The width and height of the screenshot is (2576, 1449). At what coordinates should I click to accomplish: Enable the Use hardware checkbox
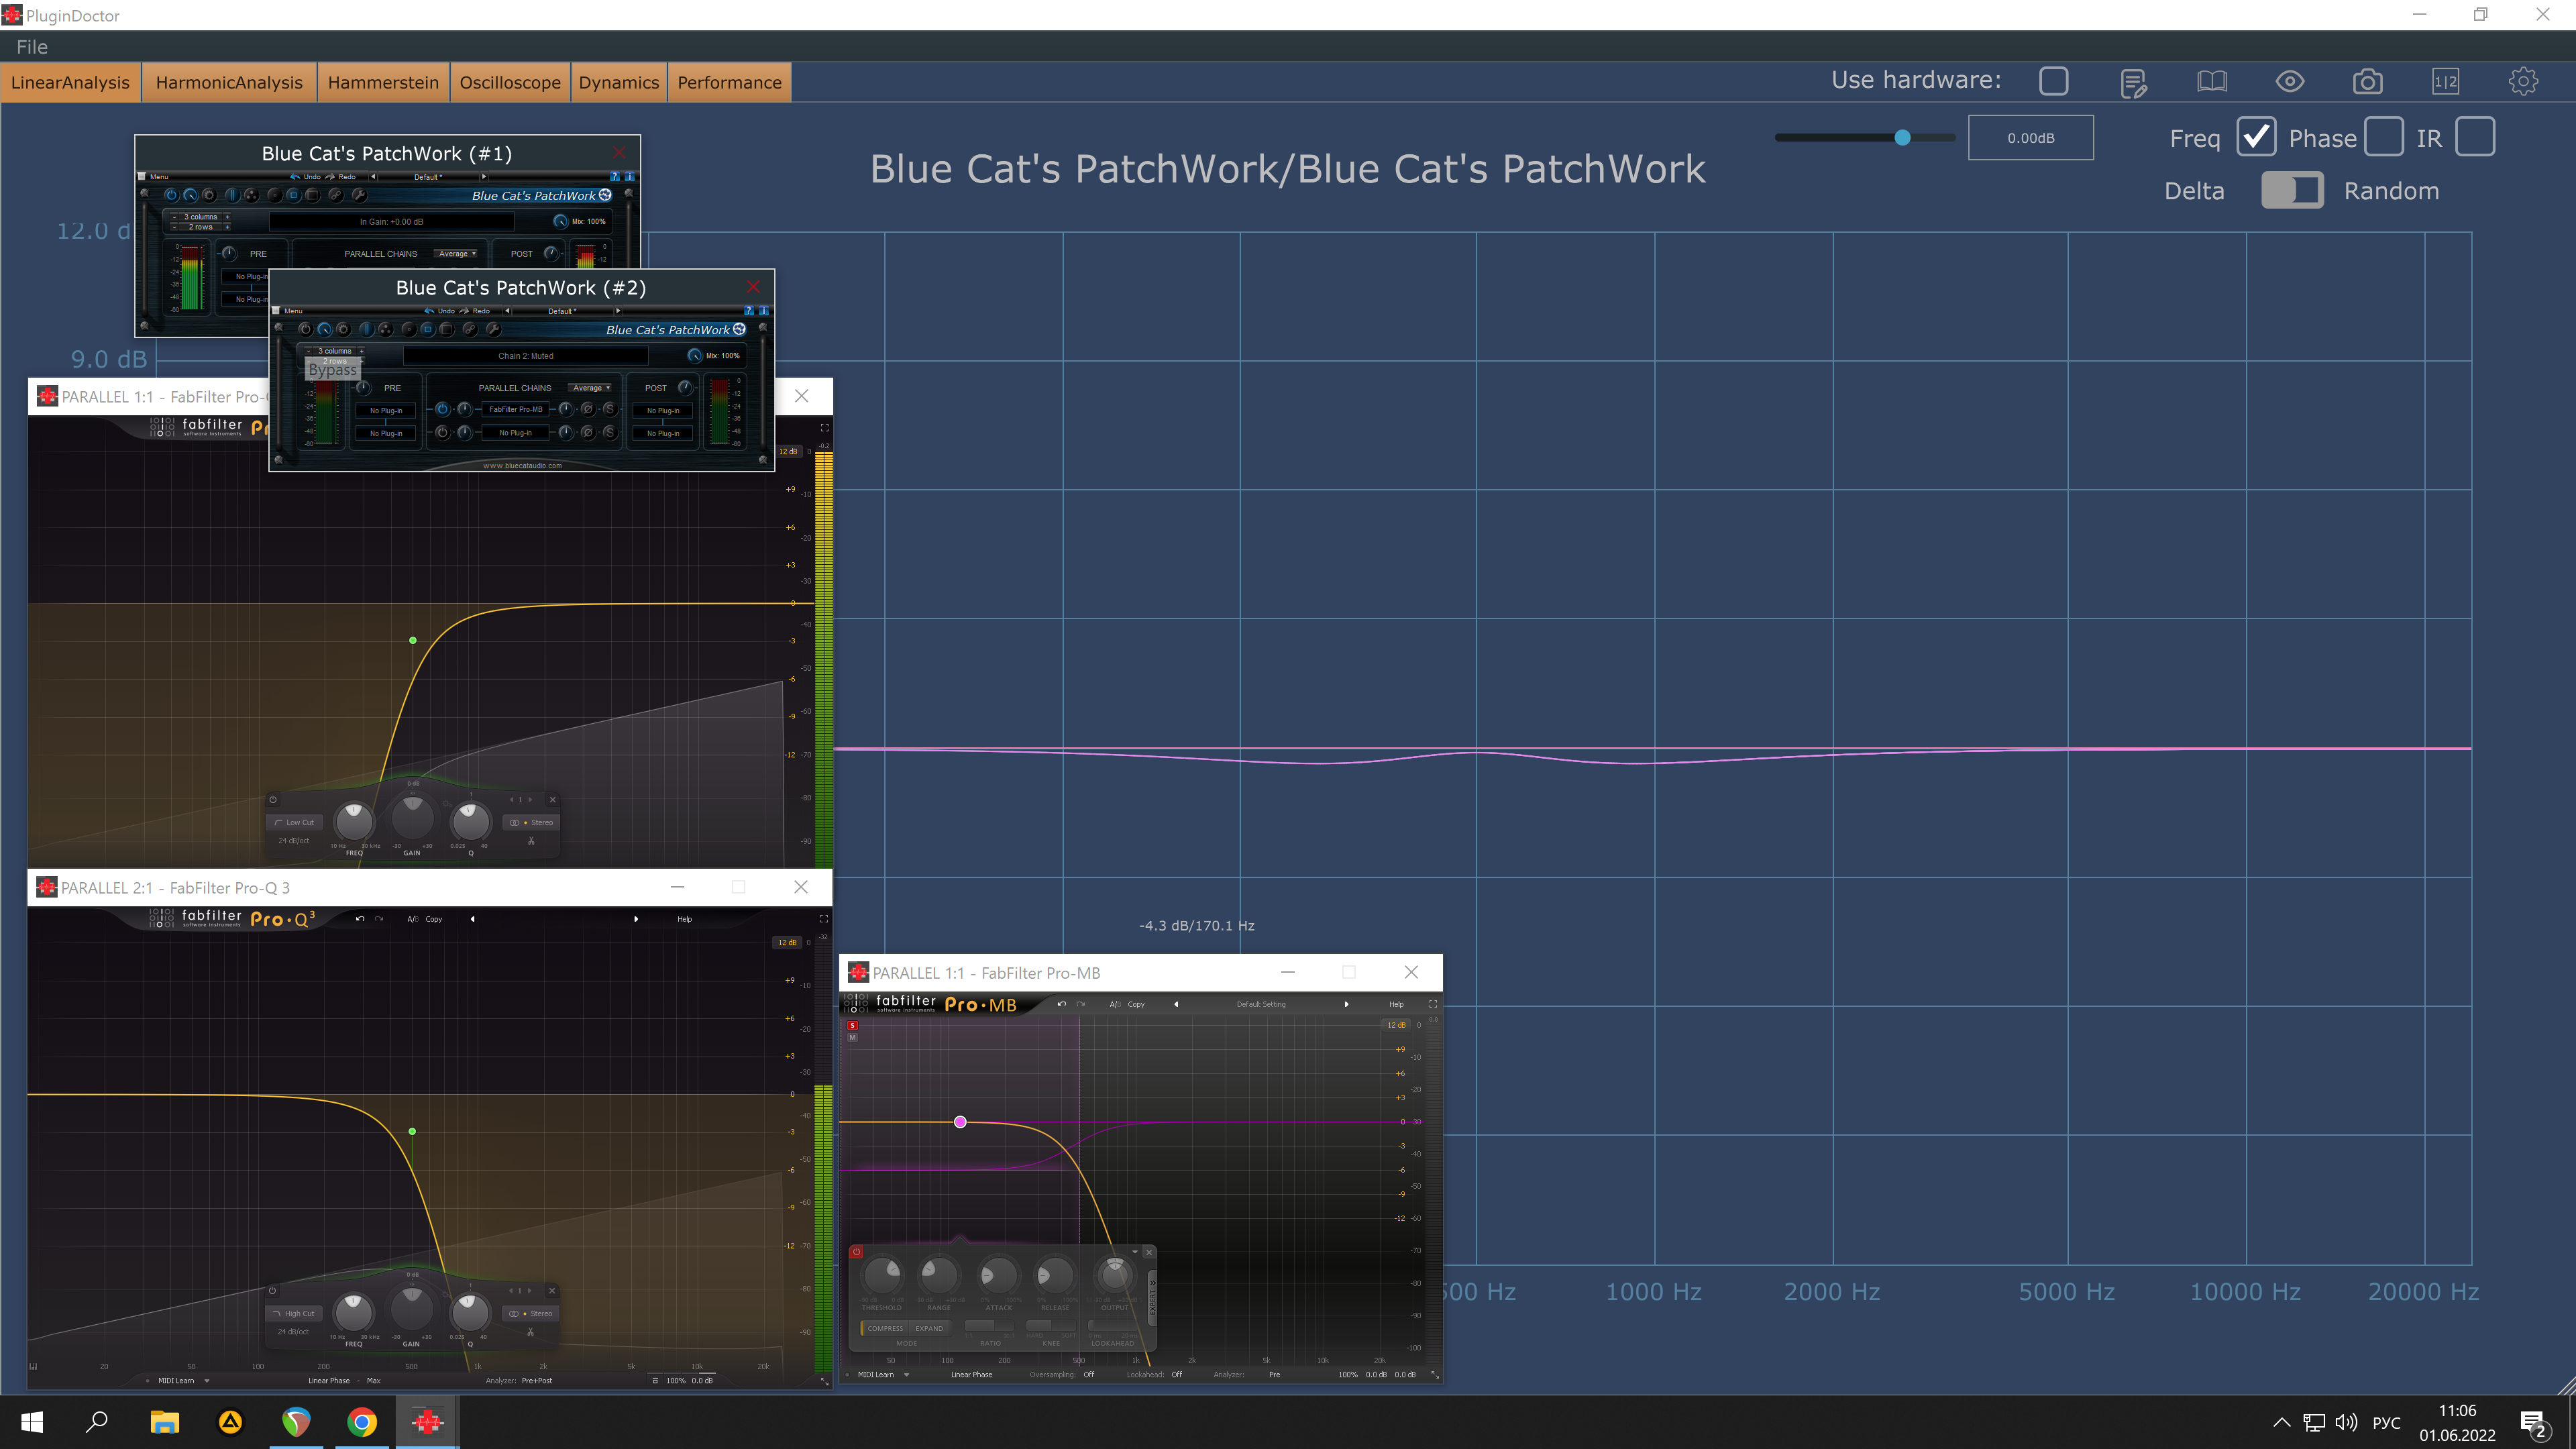coord(2053,81)
